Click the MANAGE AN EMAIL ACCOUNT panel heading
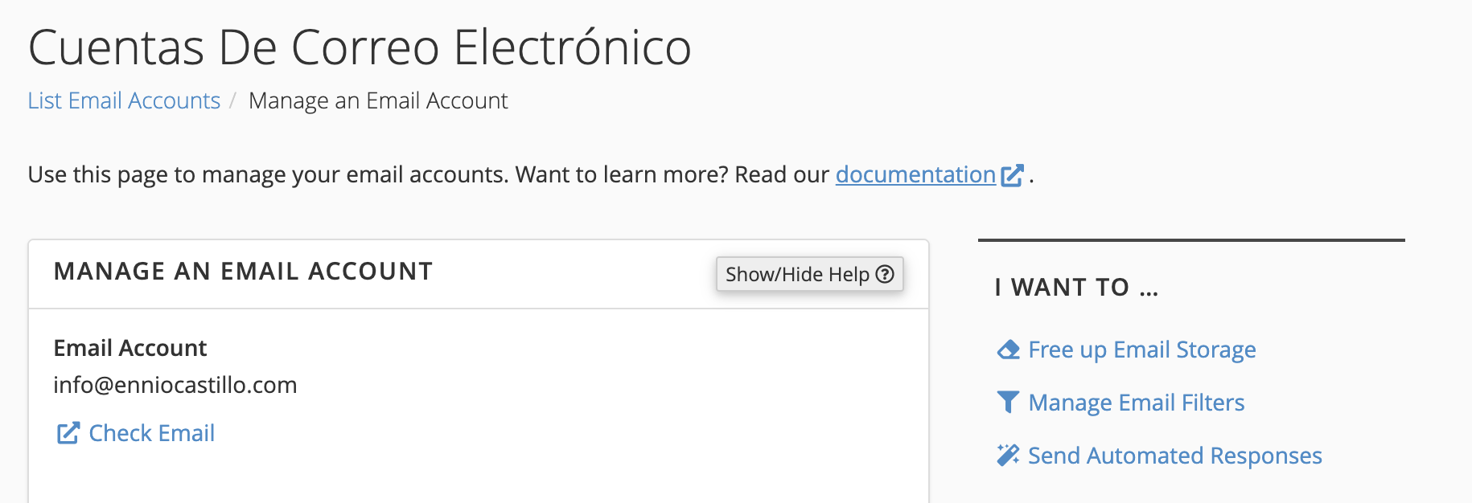Image resolution: width=1472 pixels, height=503 pixels. click(x=243, y=272)
